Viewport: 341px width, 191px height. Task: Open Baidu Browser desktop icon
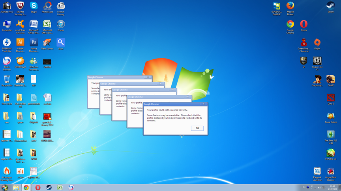tap(7, 64)
